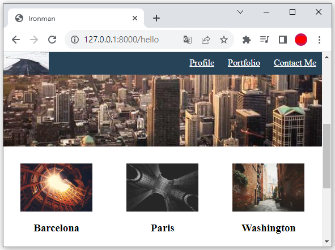Go back to the previous page
The height and width of the screenshot is (250, 335).
[16, 40]
